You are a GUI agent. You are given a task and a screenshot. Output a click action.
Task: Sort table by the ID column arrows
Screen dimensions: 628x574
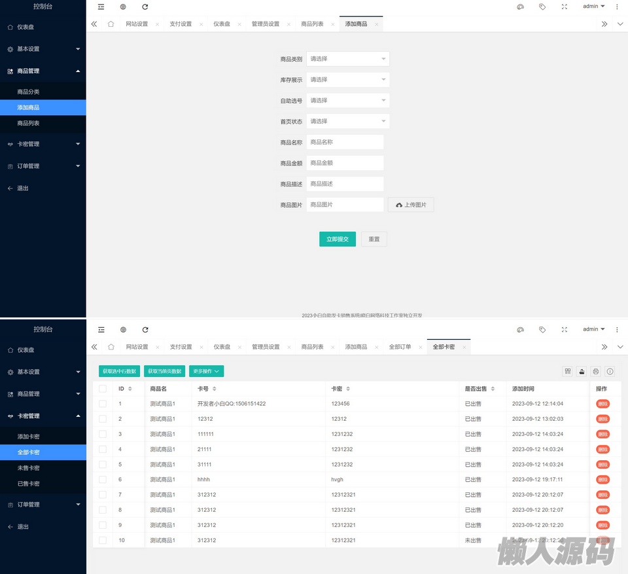(x=130, y=389)
